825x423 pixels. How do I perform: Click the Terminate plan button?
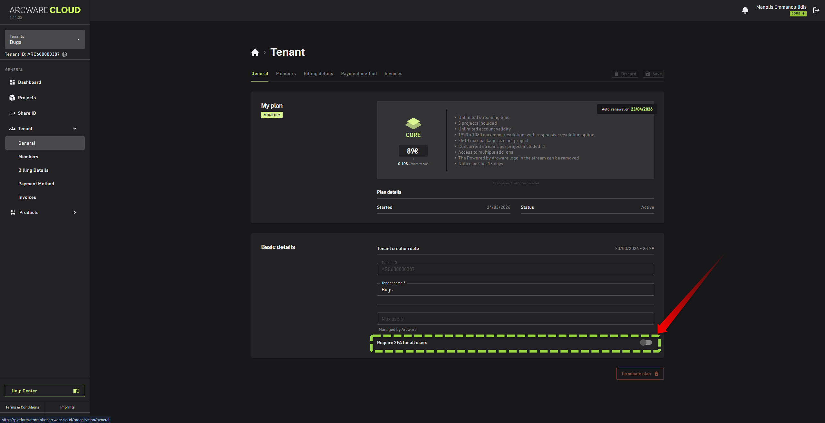639,374
